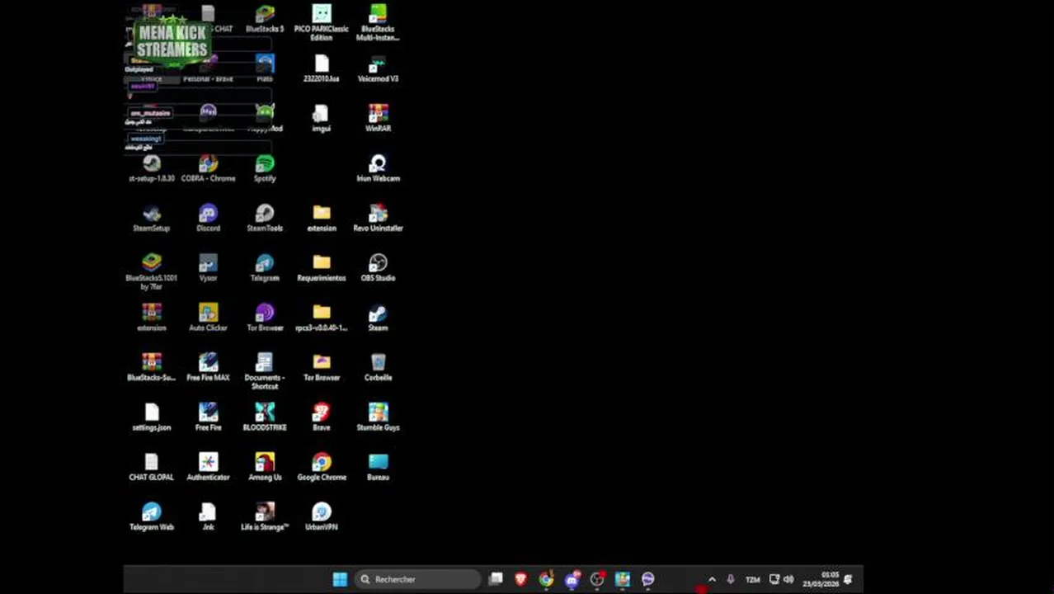This screenshot has height=594, width=1054.
Task: Open the Iriun Webcam shortcut
Action: [x=378, y=168]
